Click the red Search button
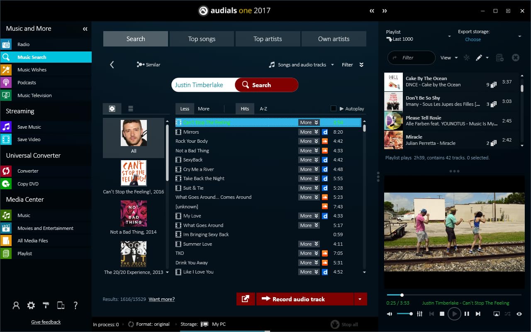 coord(266,85)
